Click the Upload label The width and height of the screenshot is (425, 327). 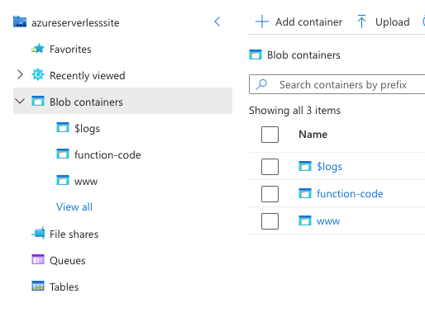pos(393,22)
